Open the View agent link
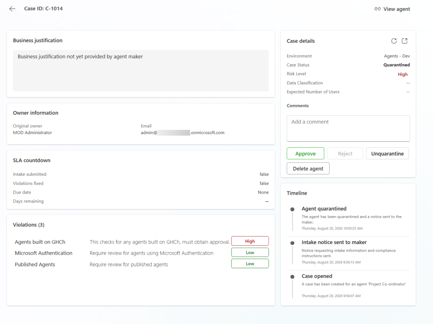 click(397, 9)
